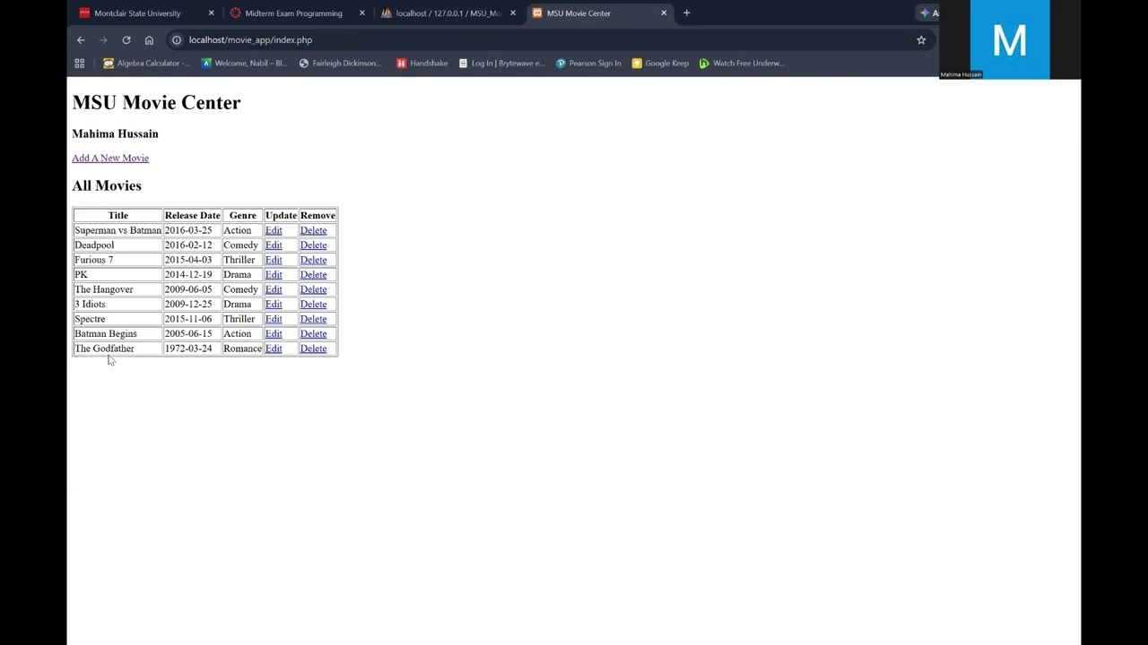Open Pearson Sign In bookmark

(588, 64)
